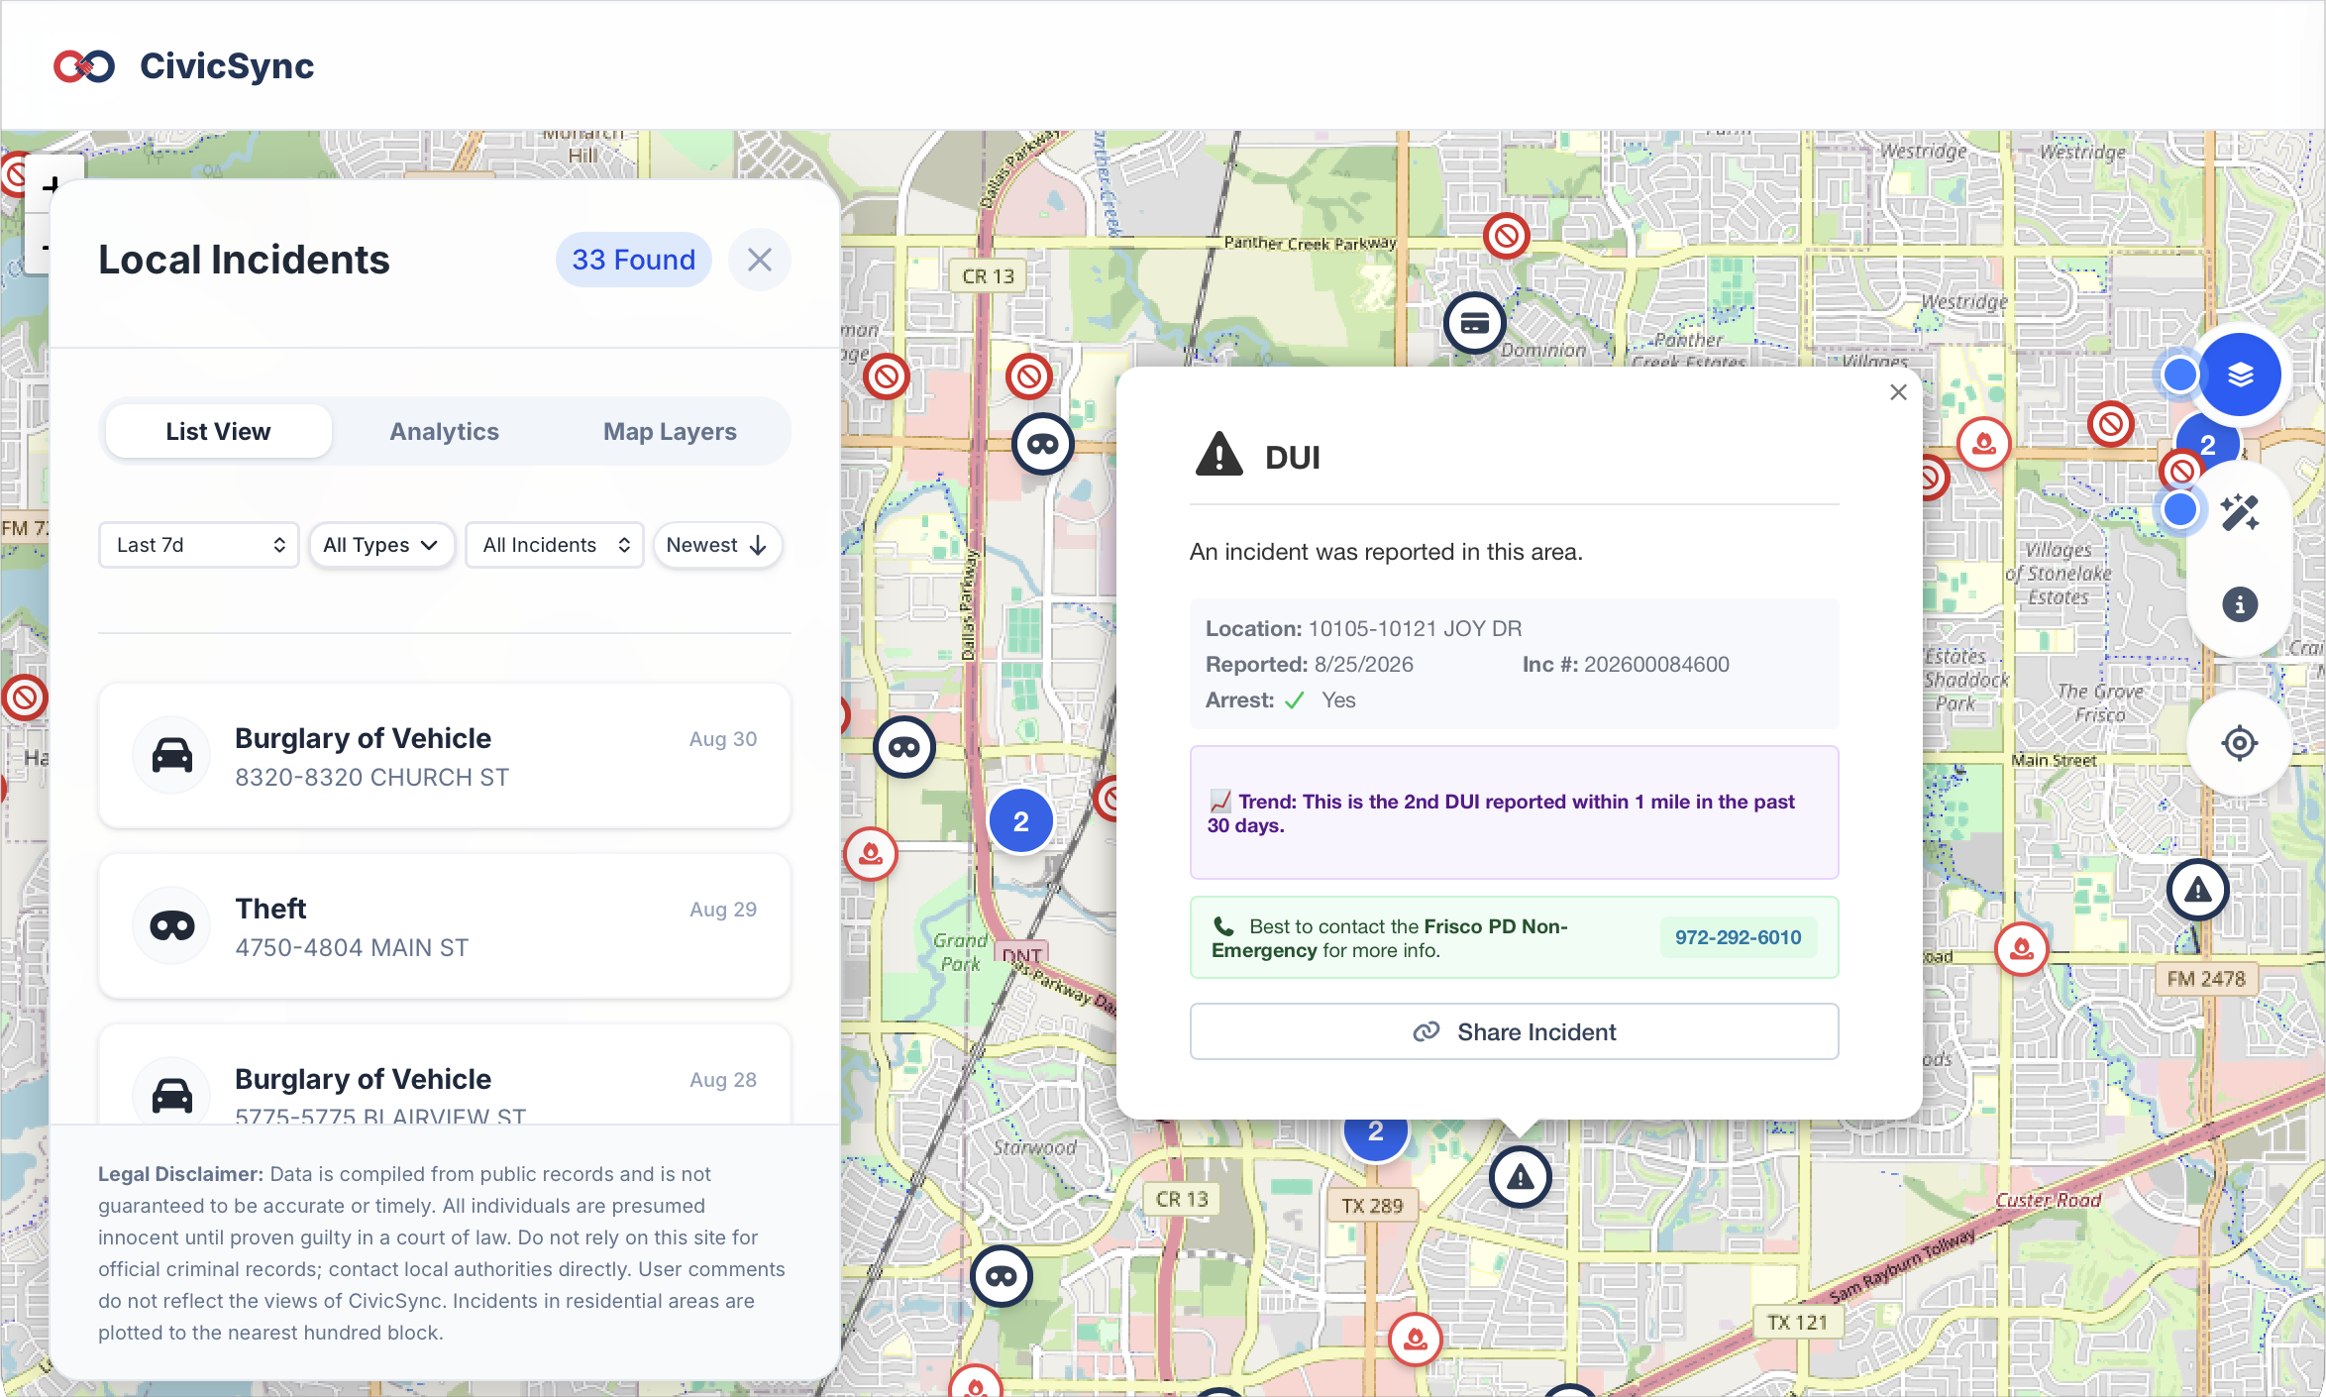Open the All Incidents dropdown
This screenshot has height=1397, width=2326.
pyautogui.click(x=555, y=545)
